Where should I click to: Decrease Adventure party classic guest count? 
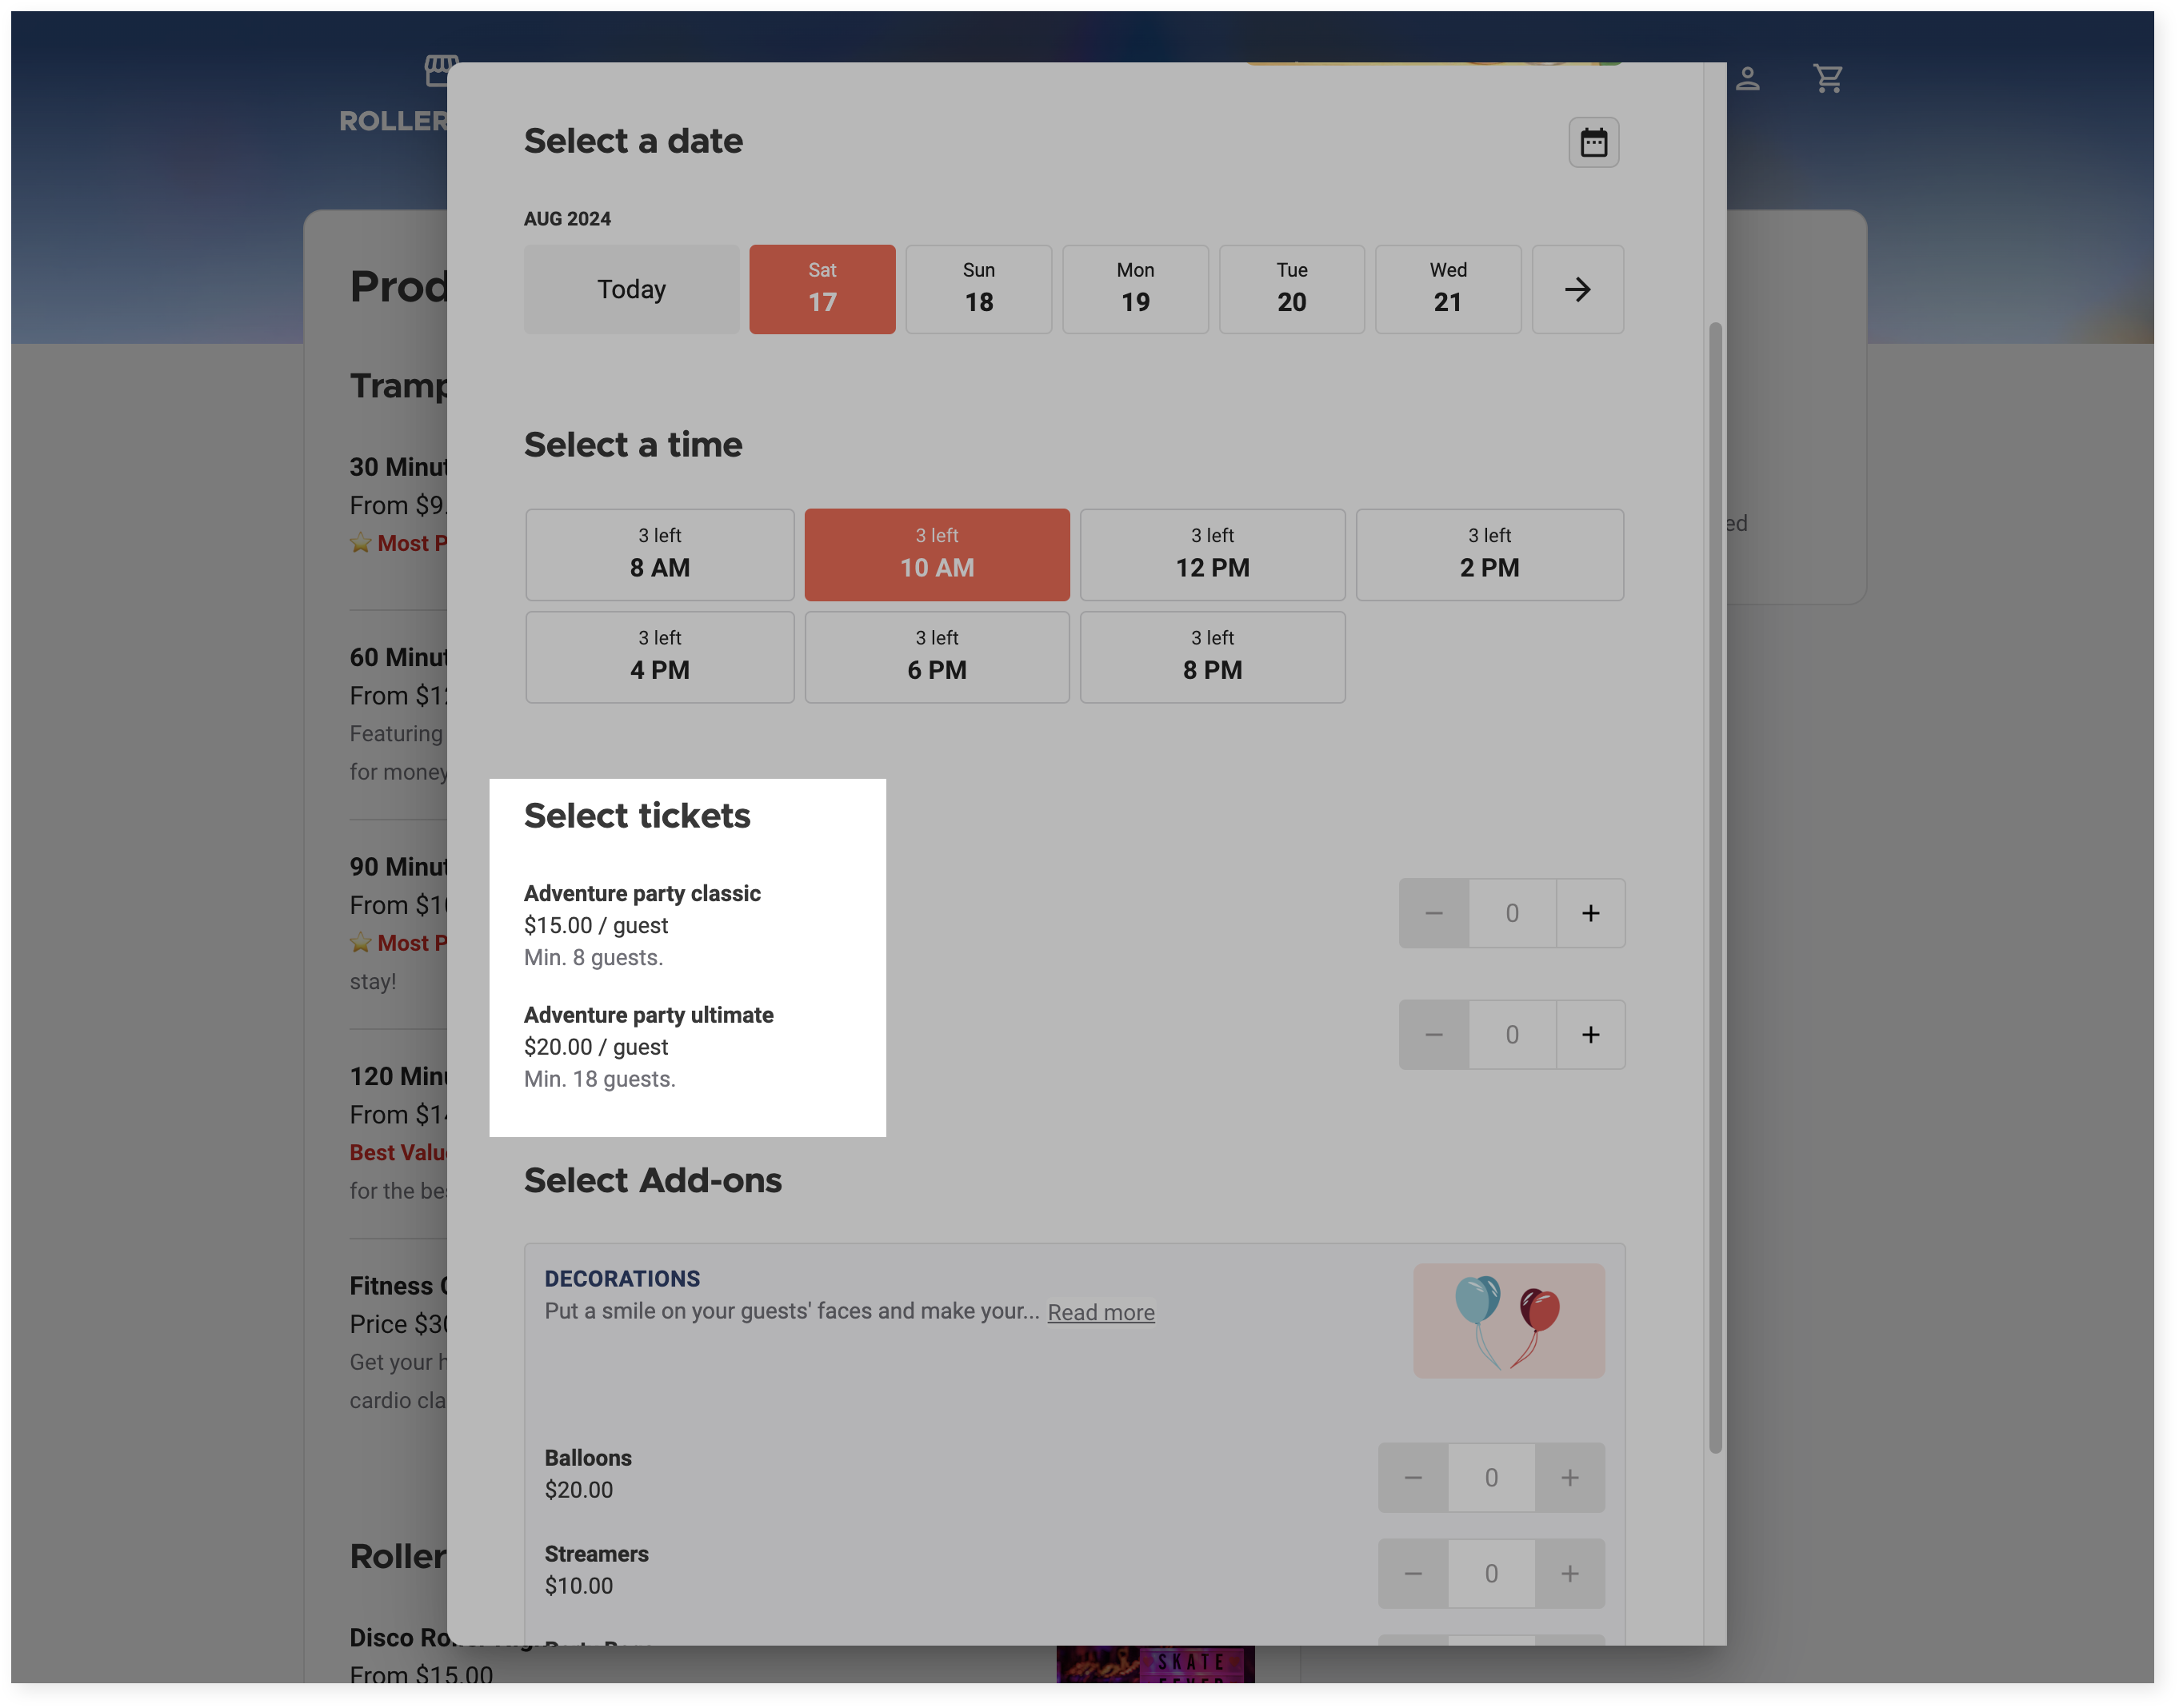1433,913
